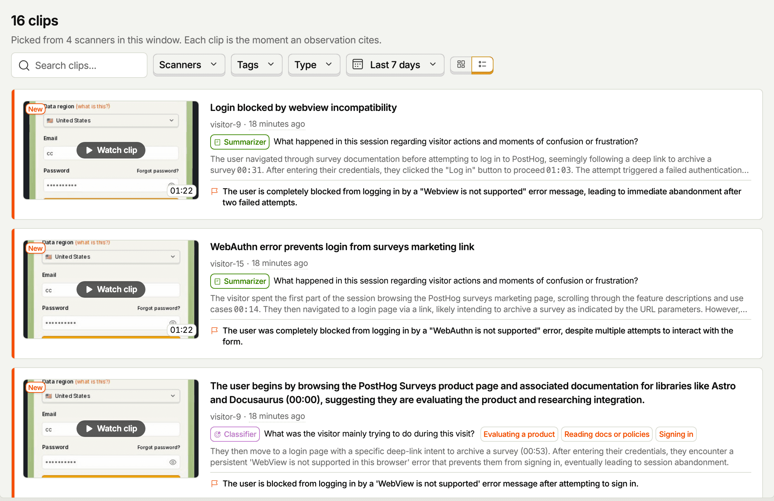
Task: Click flag icon beside 'Webview is not supported' observation
Action: (x=214, y=191)
